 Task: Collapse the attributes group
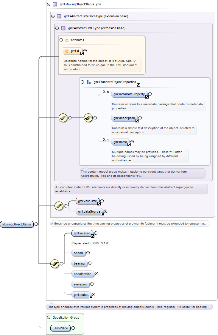click(61, 40)
